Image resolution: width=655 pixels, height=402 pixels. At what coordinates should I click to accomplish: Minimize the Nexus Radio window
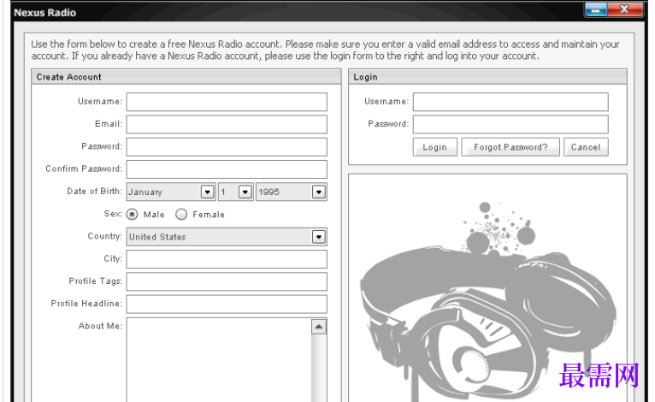[x=596, y=9]
